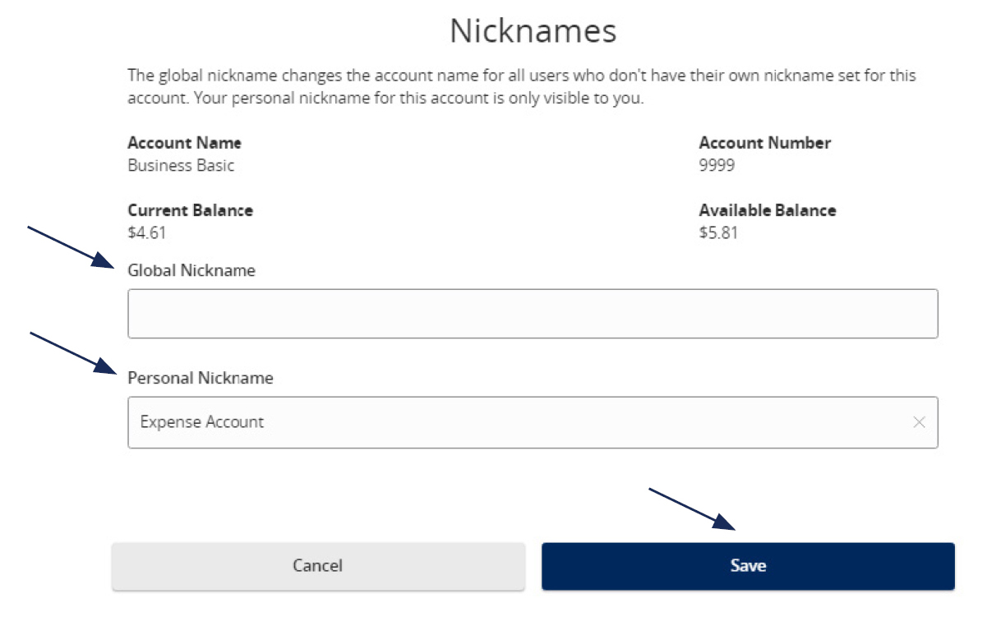Screen dimensions: 1001x621
Task: Click the Cancel button
Action: (x=319, y=565)
